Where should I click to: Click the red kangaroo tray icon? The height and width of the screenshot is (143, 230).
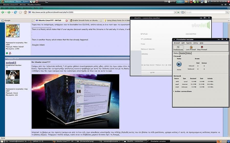coord(191,2)
